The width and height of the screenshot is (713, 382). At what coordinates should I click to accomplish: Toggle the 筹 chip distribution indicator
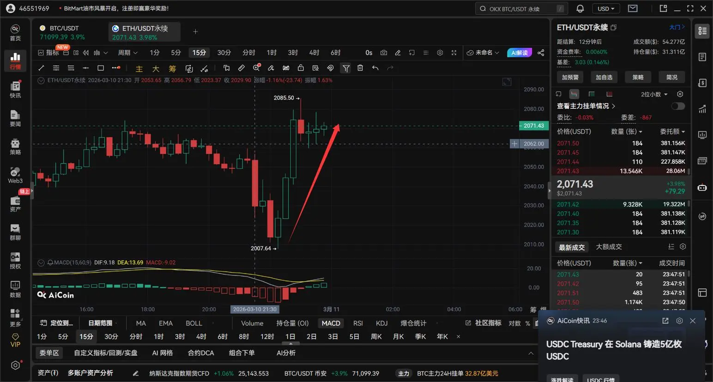coord(172,68)
